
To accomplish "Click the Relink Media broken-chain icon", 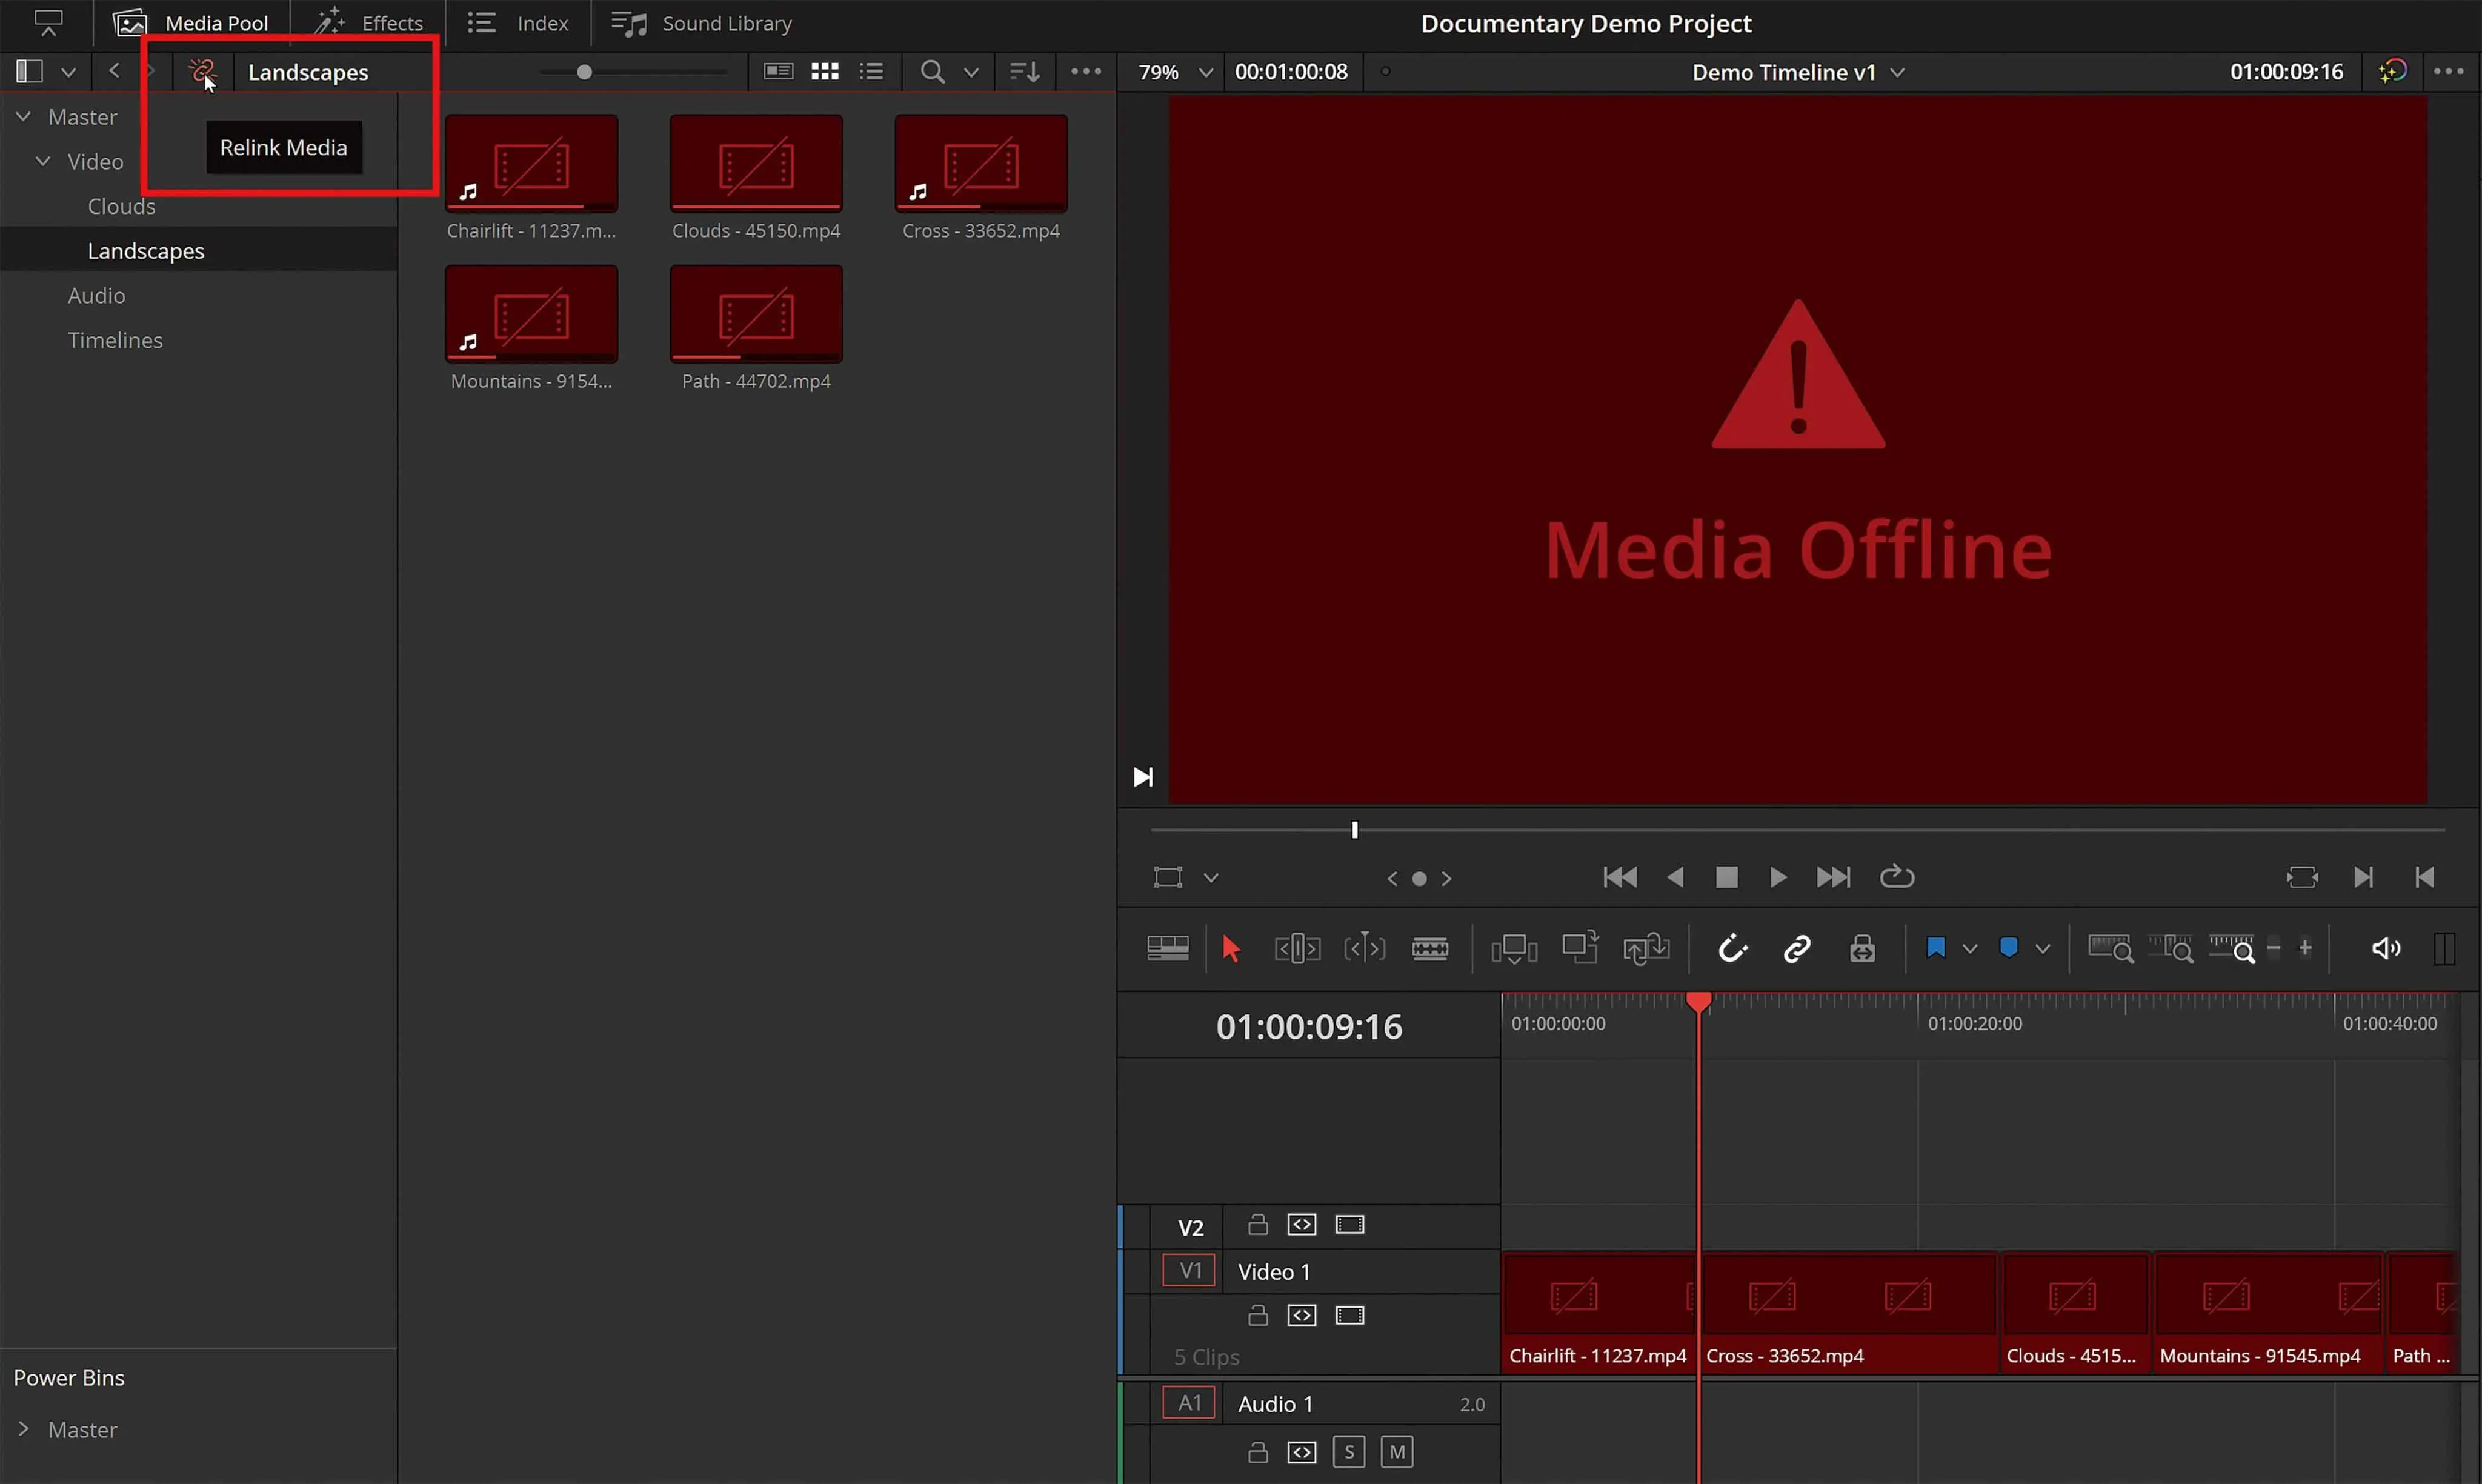I will pos(201,71).
